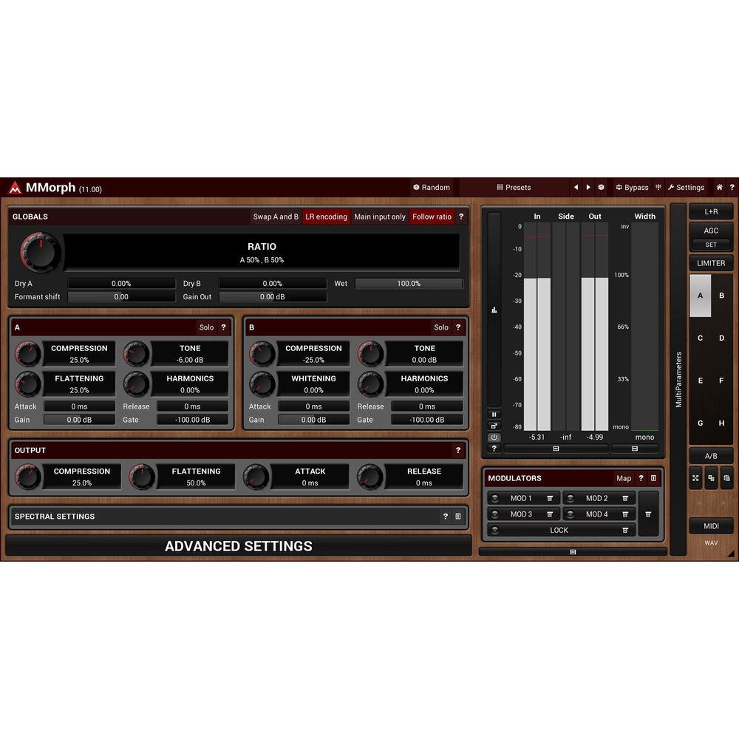Go to the next preset arrow
The width and height of the screenshot is (739, 739).
tap(588, 188)
